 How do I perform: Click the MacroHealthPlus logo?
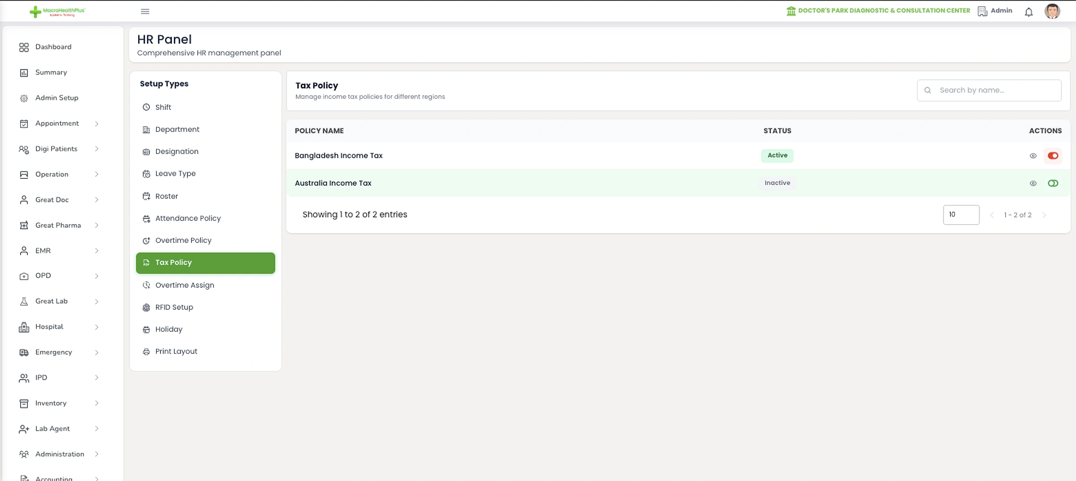pos(57,12)
